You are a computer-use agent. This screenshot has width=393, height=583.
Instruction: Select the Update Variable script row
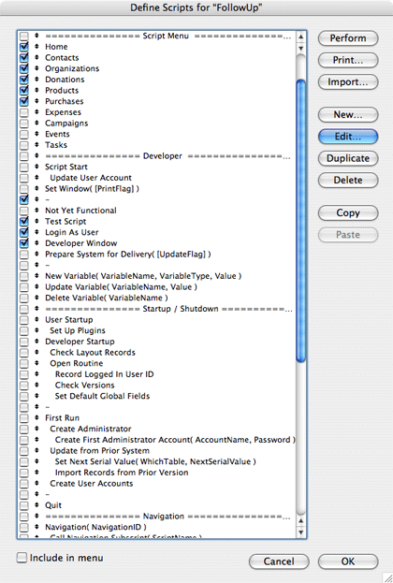pos(156,286)
